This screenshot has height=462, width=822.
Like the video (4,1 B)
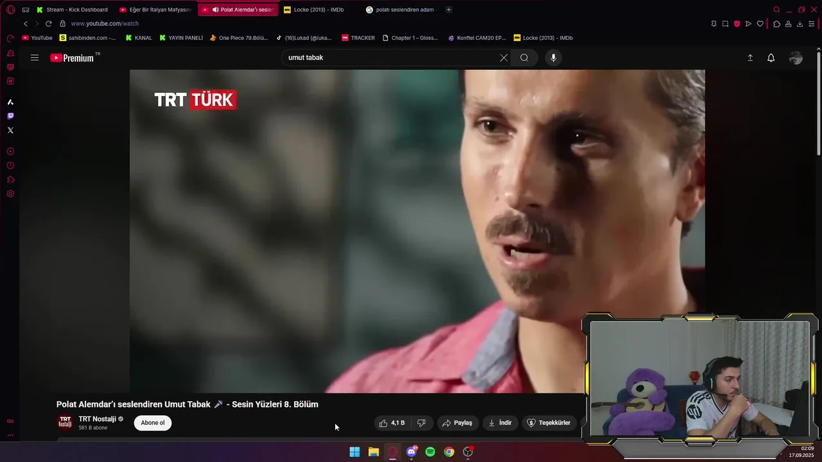(392, 423)
